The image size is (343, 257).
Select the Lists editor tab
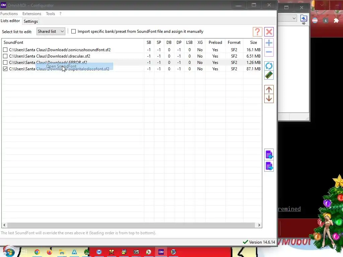(10, 21)
